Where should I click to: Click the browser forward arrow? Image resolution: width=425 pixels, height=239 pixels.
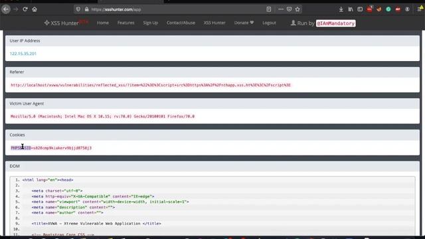point(16,9)
